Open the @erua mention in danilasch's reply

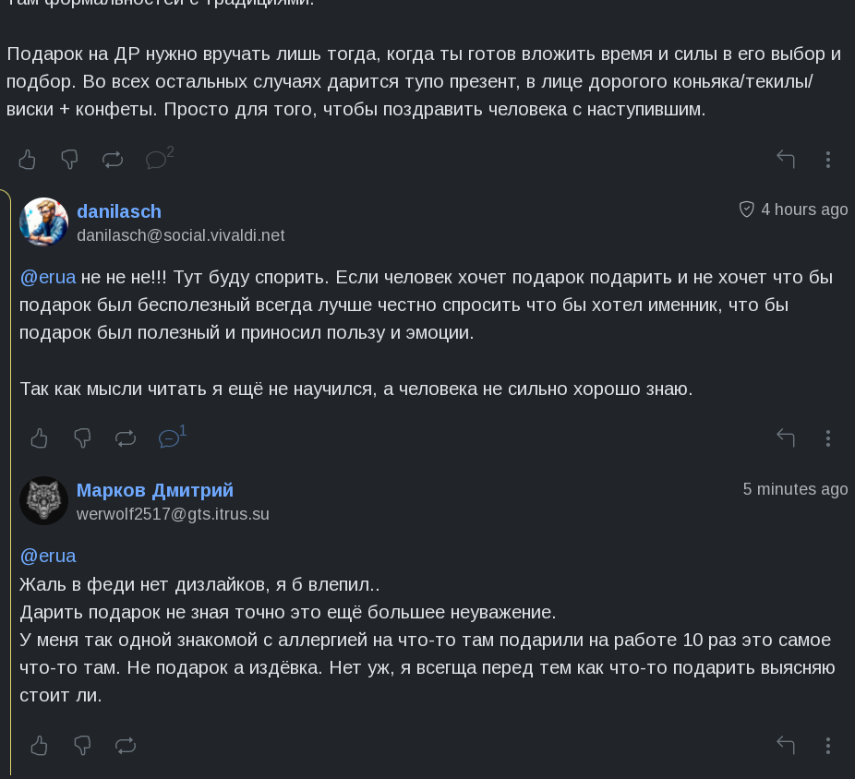(48, 277)
